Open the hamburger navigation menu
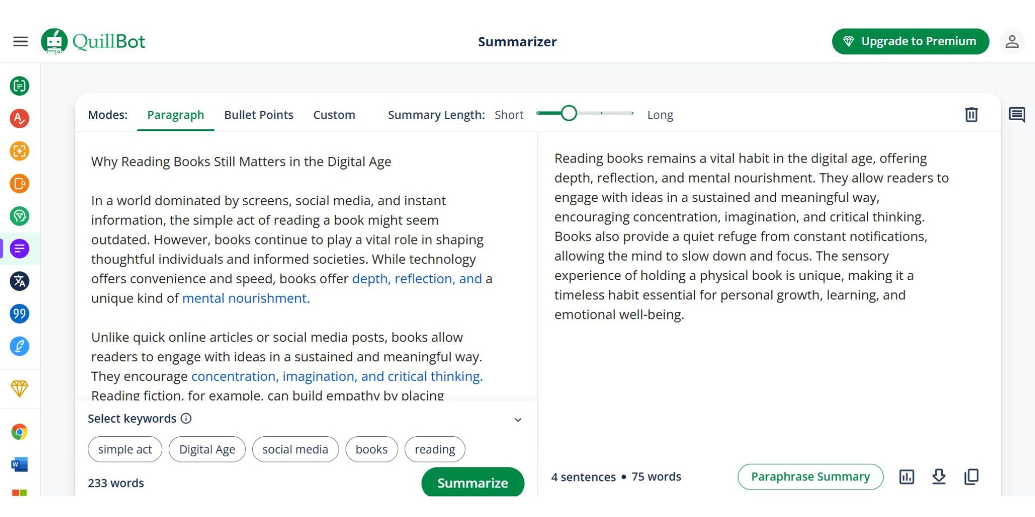Viewport: 1035px width, 517px height. pos(20,41)
